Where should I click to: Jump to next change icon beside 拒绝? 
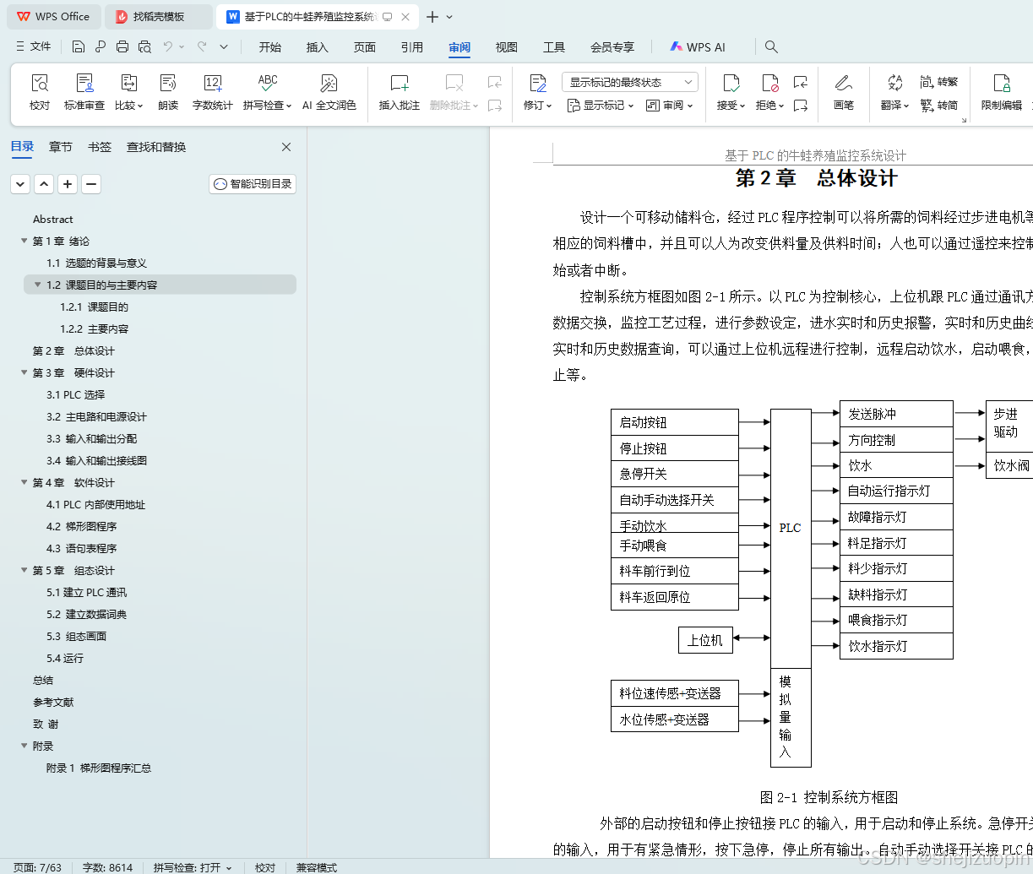(801, 106)
